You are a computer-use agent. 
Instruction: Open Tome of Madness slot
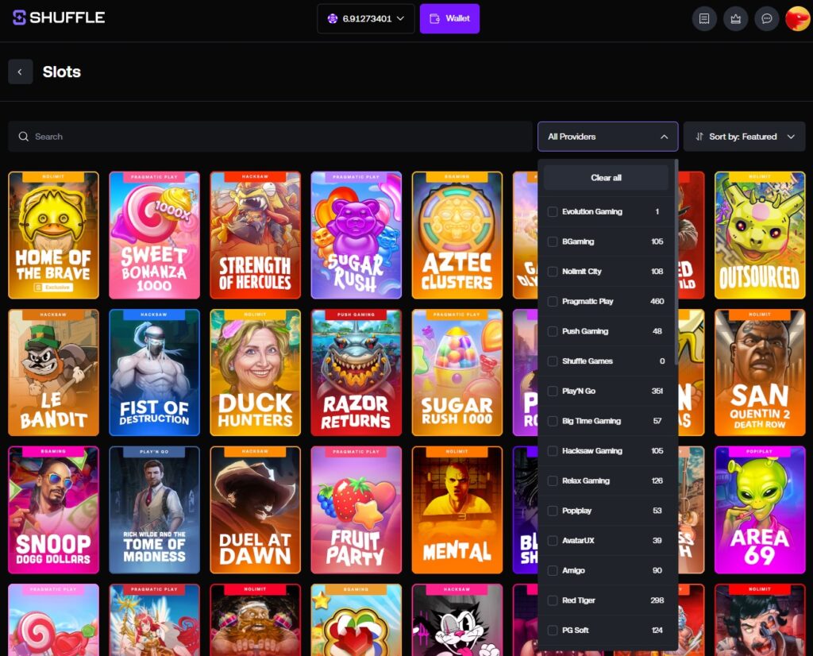click(155, 511)
